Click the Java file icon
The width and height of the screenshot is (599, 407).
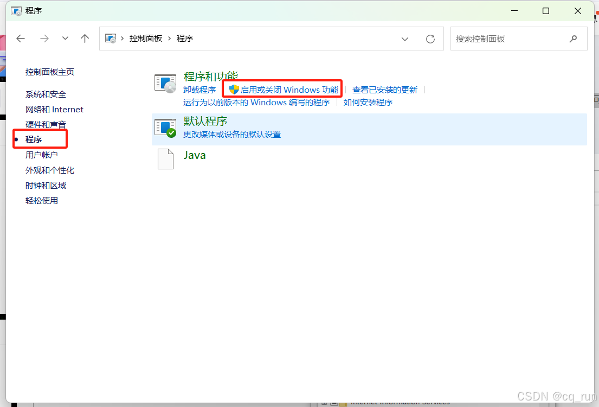pyautogui.click(x=165, y=159)
